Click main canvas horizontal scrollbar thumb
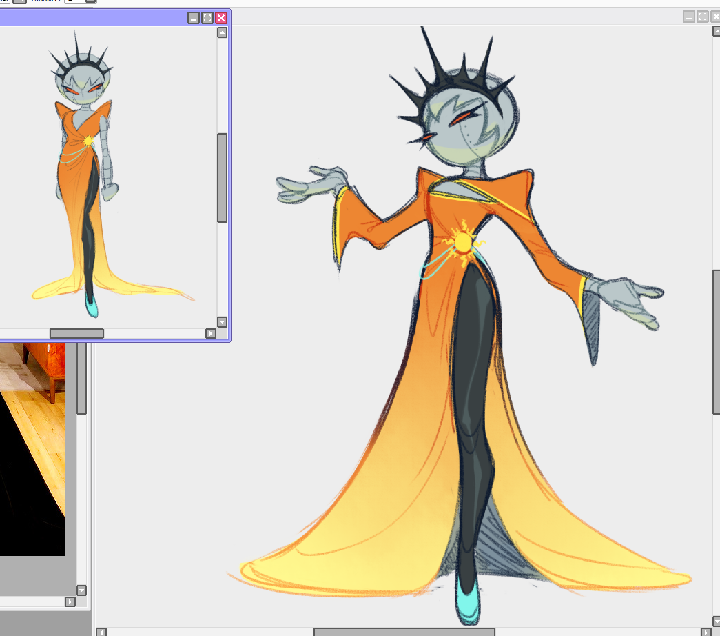Viewport: 720px width, 636px height. [404, 631]
